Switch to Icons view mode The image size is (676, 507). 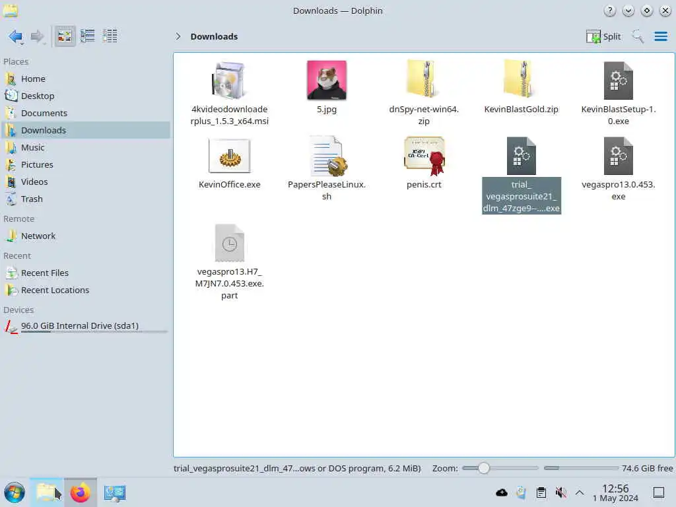click(65, 36)
